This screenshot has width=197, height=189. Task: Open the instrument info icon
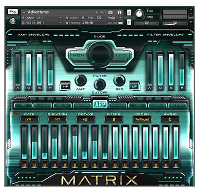pyautogui.click(x=119, y=12)
